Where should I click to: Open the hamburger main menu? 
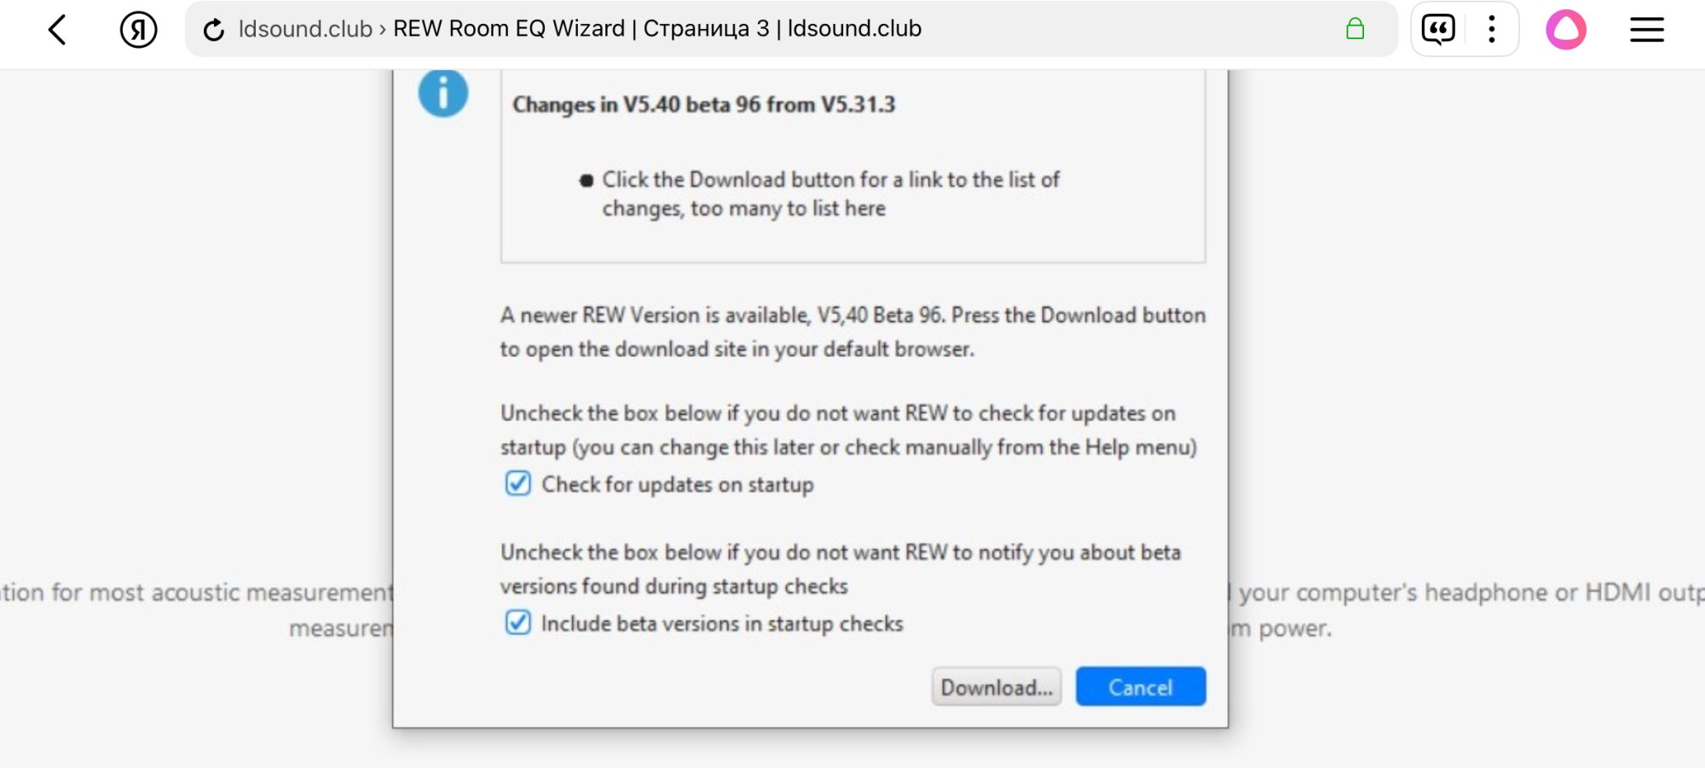1646,30
